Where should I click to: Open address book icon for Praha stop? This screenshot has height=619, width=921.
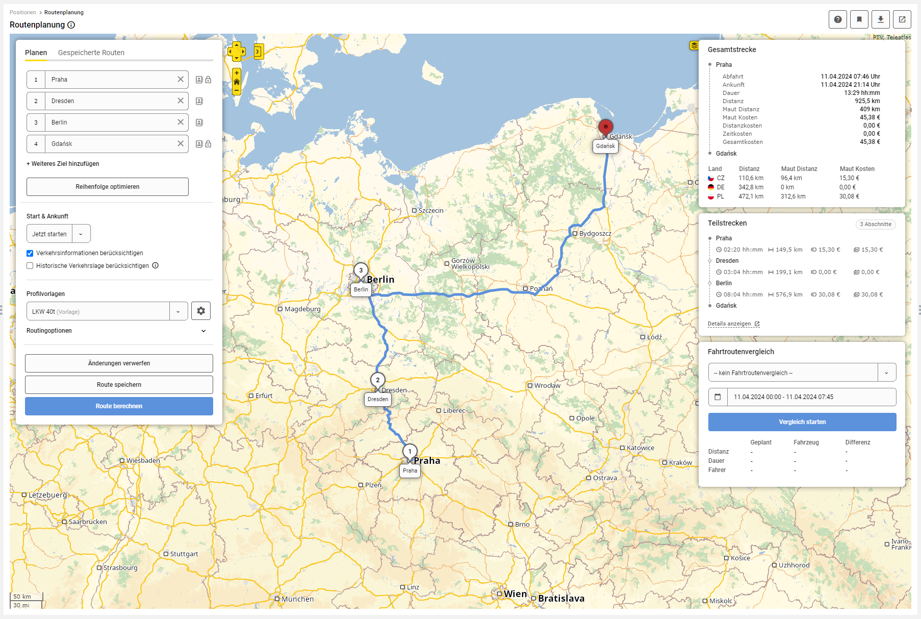(199, 80)
